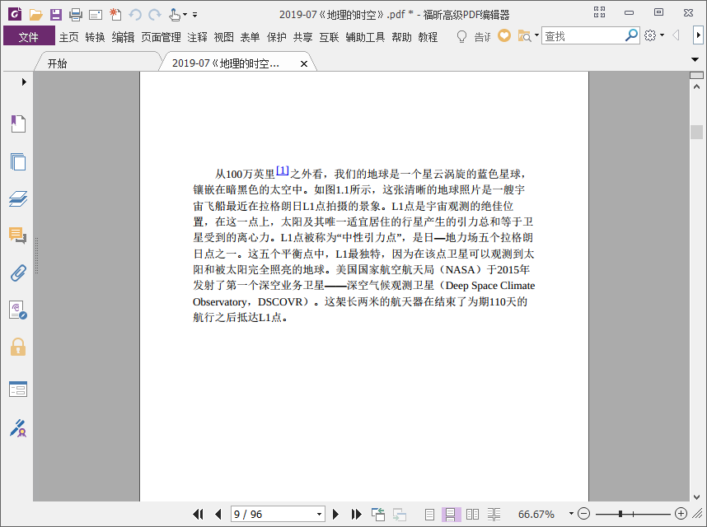The height and width of the screenshot is (527, 707).
Task: Redo the last action
Action: tap(155, 15)
